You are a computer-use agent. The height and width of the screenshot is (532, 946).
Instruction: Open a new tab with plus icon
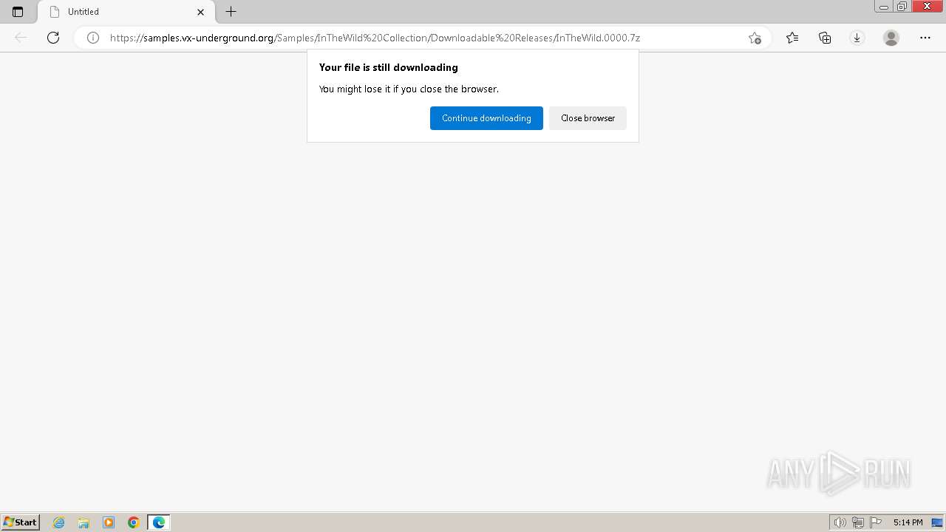(231, 12)
